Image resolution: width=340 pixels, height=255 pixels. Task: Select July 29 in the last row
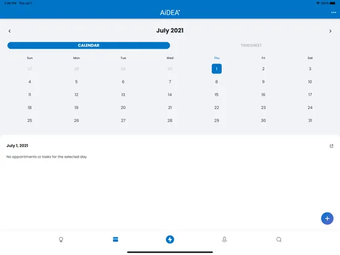click(x=217, y=120)
